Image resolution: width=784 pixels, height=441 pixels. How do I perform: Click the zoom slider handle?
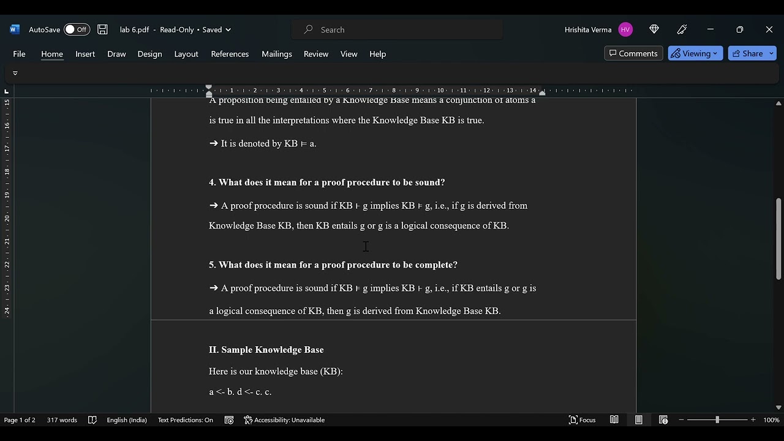pos(717,420)
